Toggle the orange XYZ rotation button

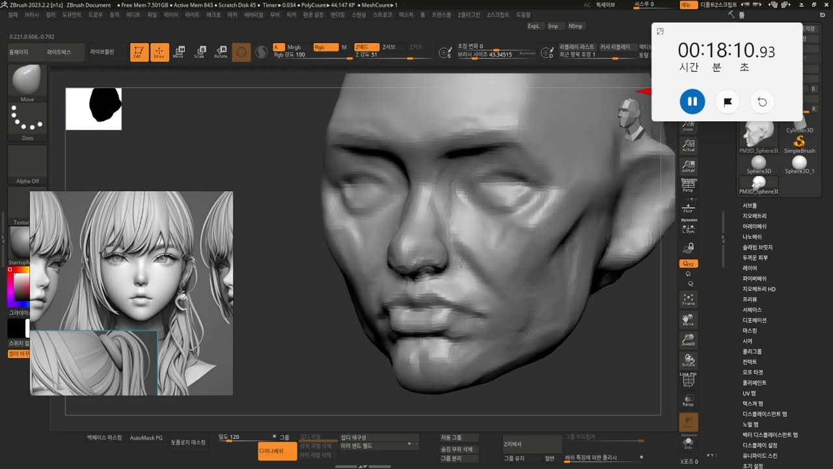click(689, 264)
